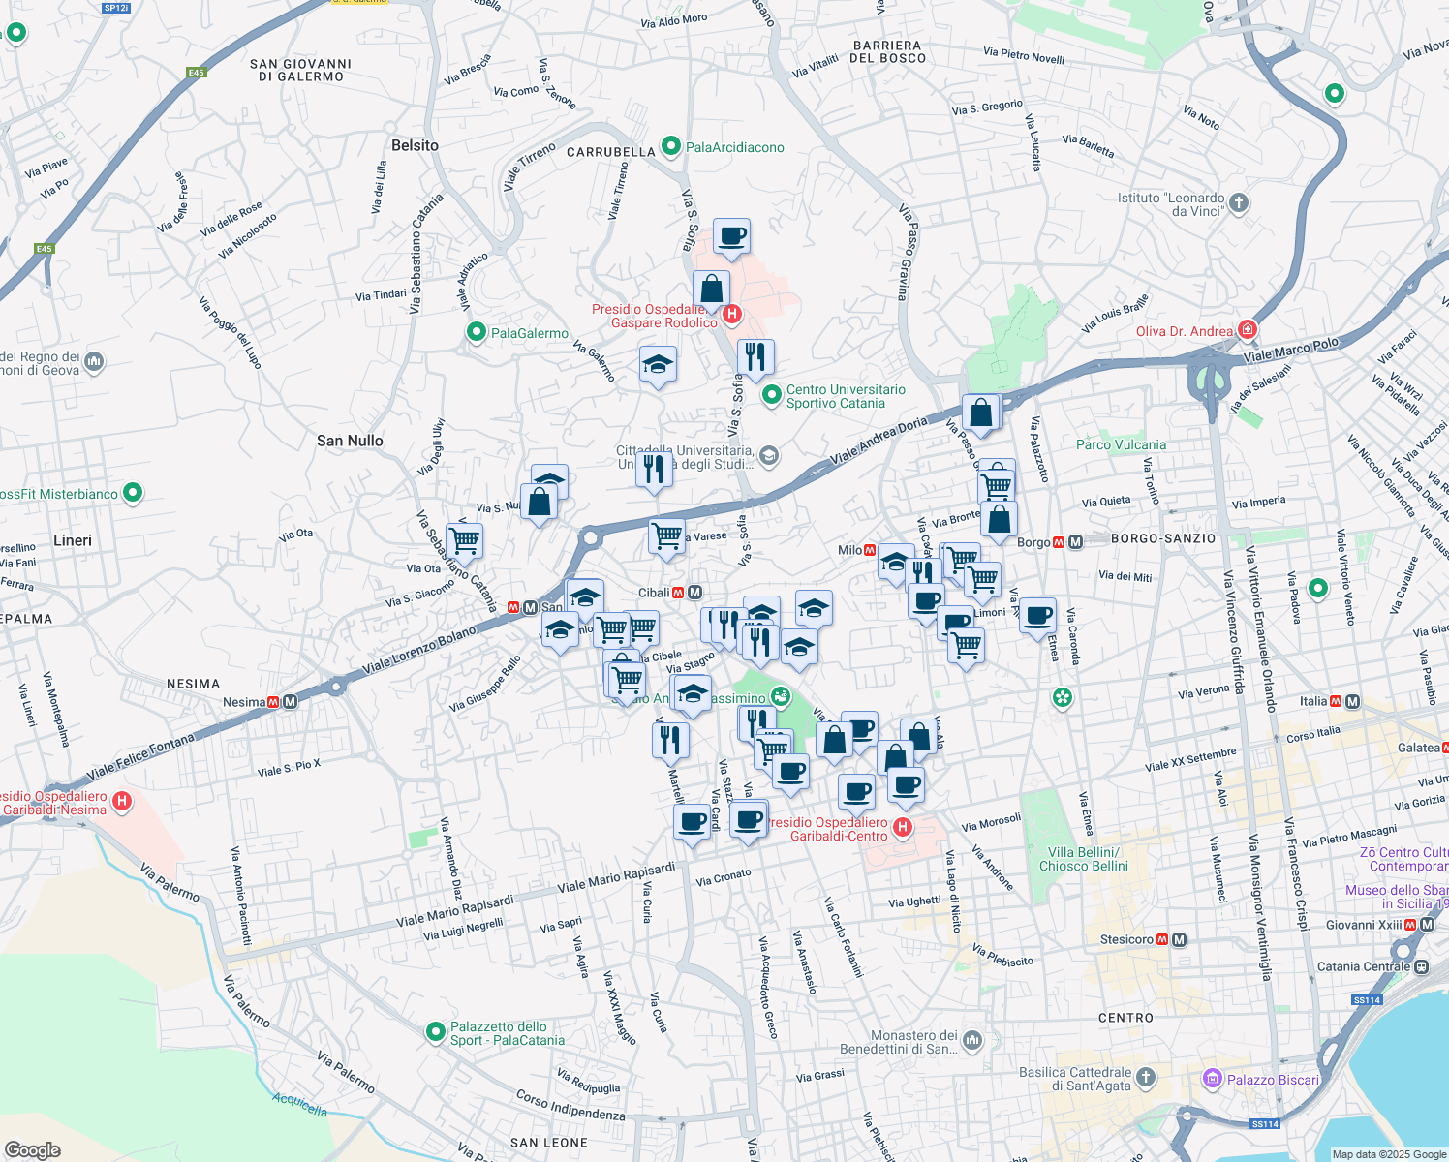Click the PalaGalermo green pin
The width and height of the screenshot is (1449, 1162).
pyautogui.click(x=477, y=333)
